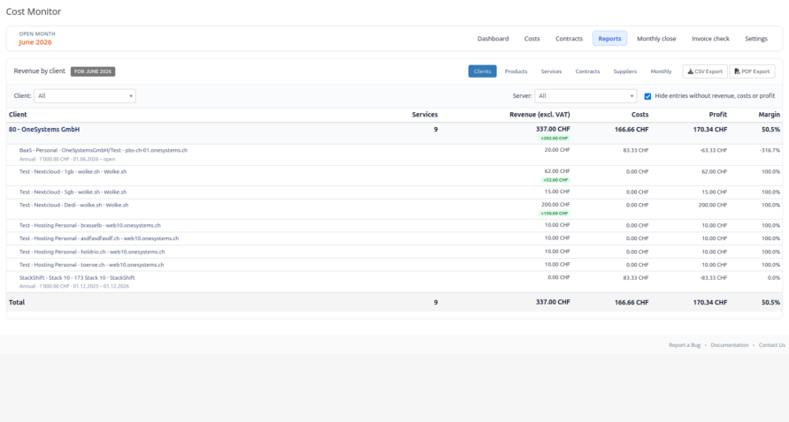Screen dimensions: 789x422
Task: Click the +202.00 CHF revenue badge
Action: pyautogui.click(x=554, y=138)
